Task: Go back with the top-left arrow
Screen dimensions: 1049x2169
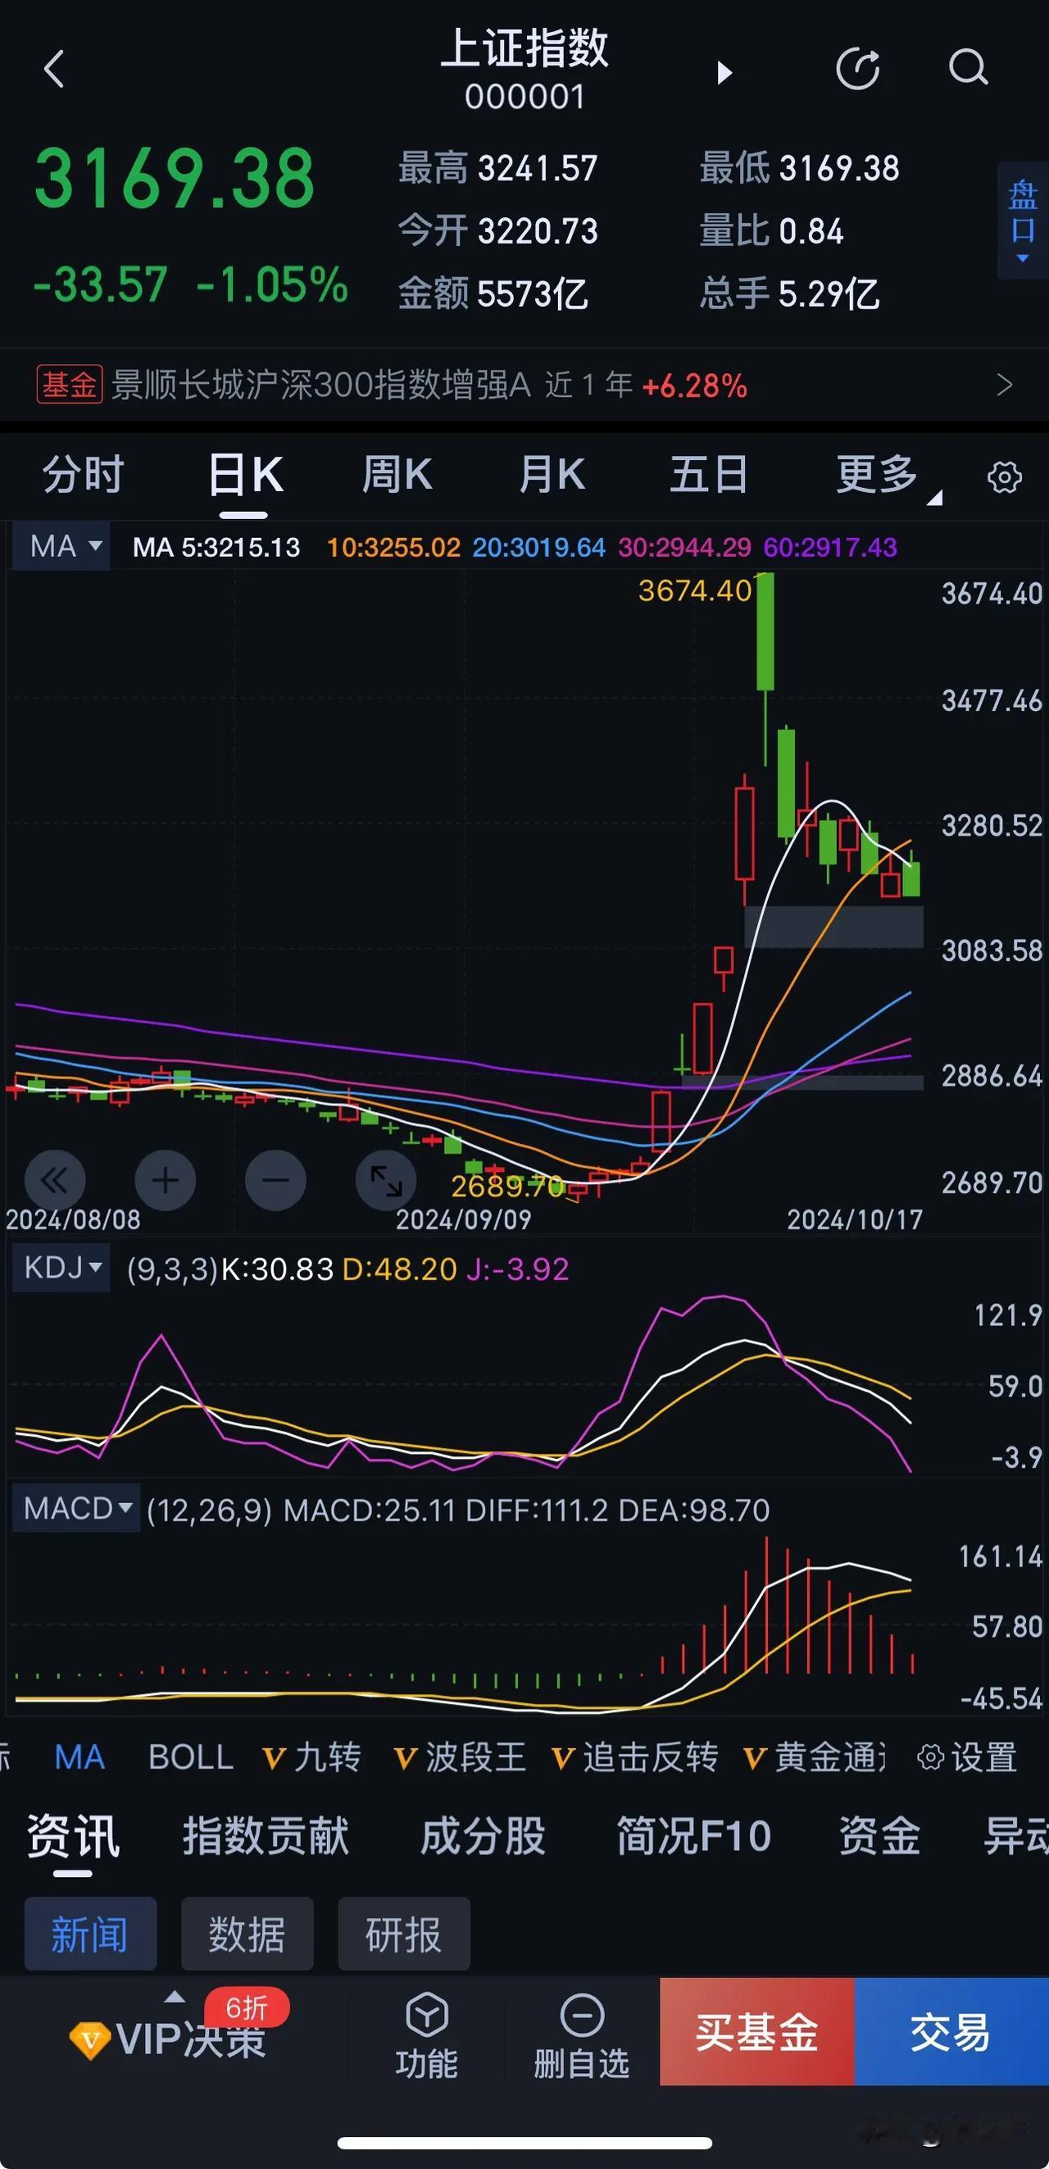Action: point(54,69)
